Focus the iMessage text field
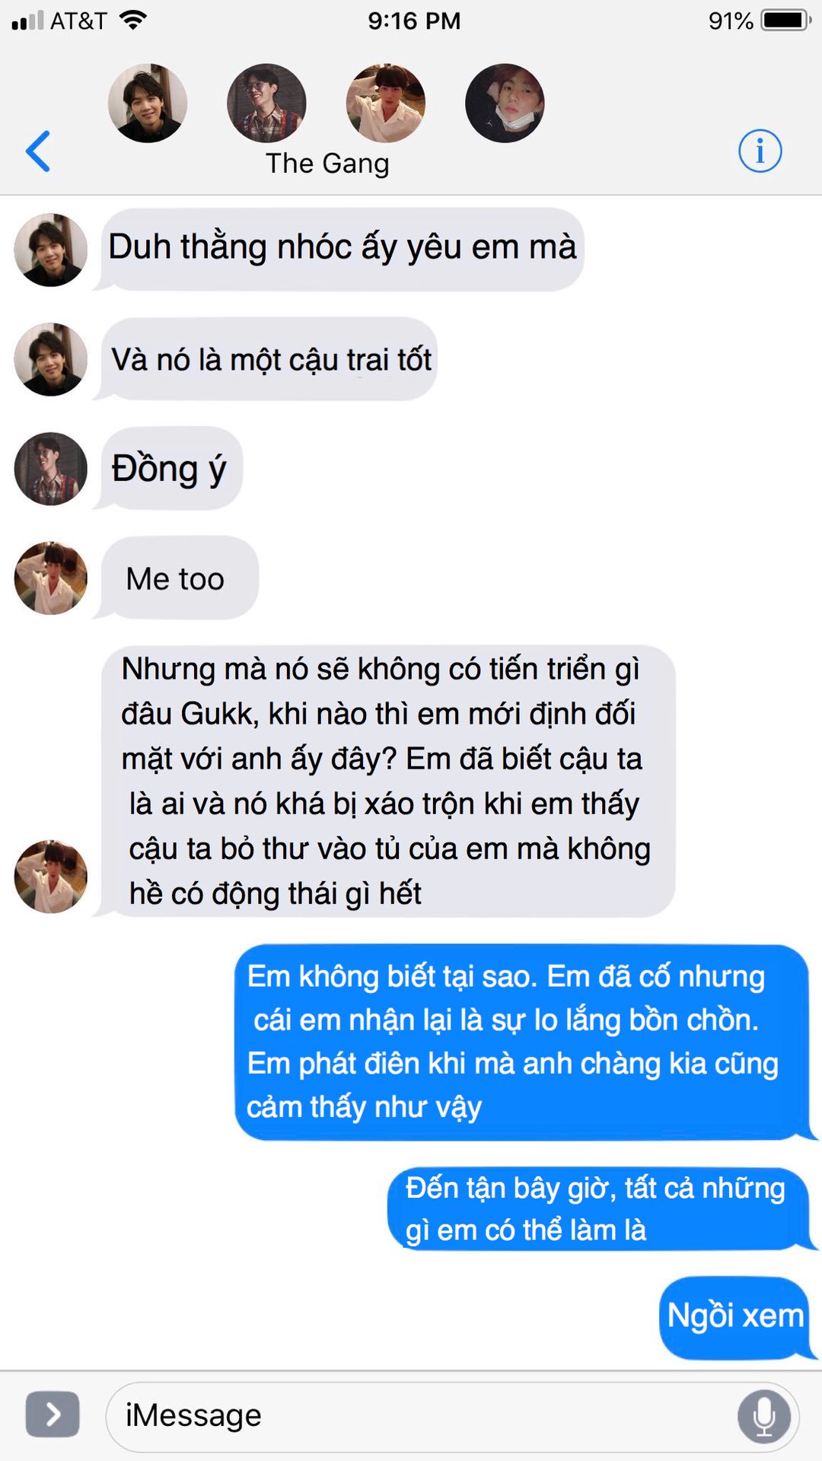Screen dimensions: 822x1461 coord(452,1416)
